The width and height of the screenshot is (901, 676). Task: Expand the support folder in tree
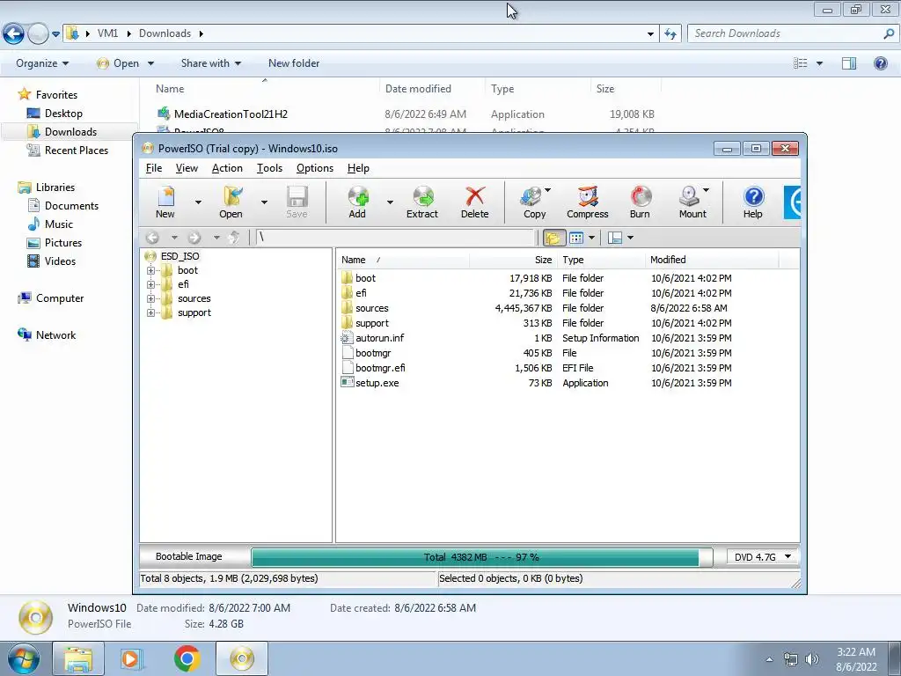click(150, 312)
